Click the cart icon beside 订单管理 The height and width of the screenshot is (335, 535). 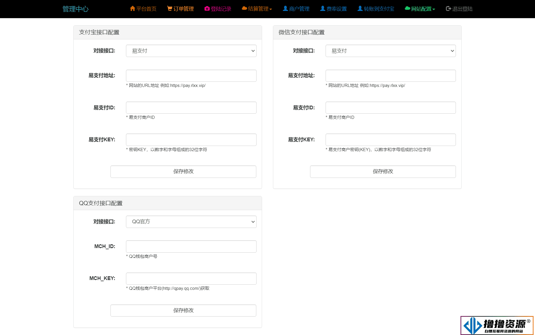[x=170, y=9]
